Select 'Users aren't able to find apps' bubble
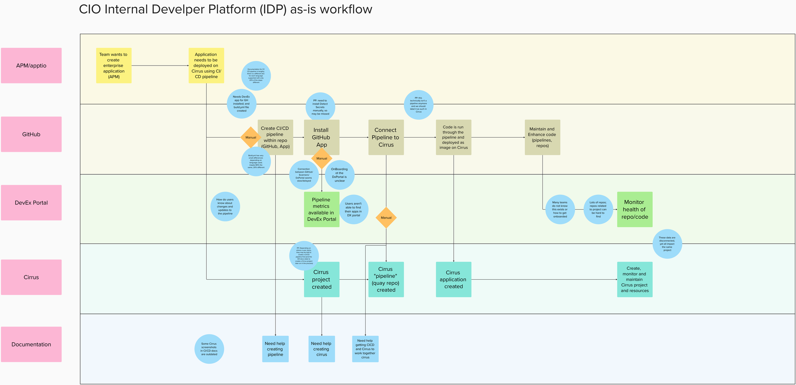Screen dimensions: 796x385 (x=353, y=209)
